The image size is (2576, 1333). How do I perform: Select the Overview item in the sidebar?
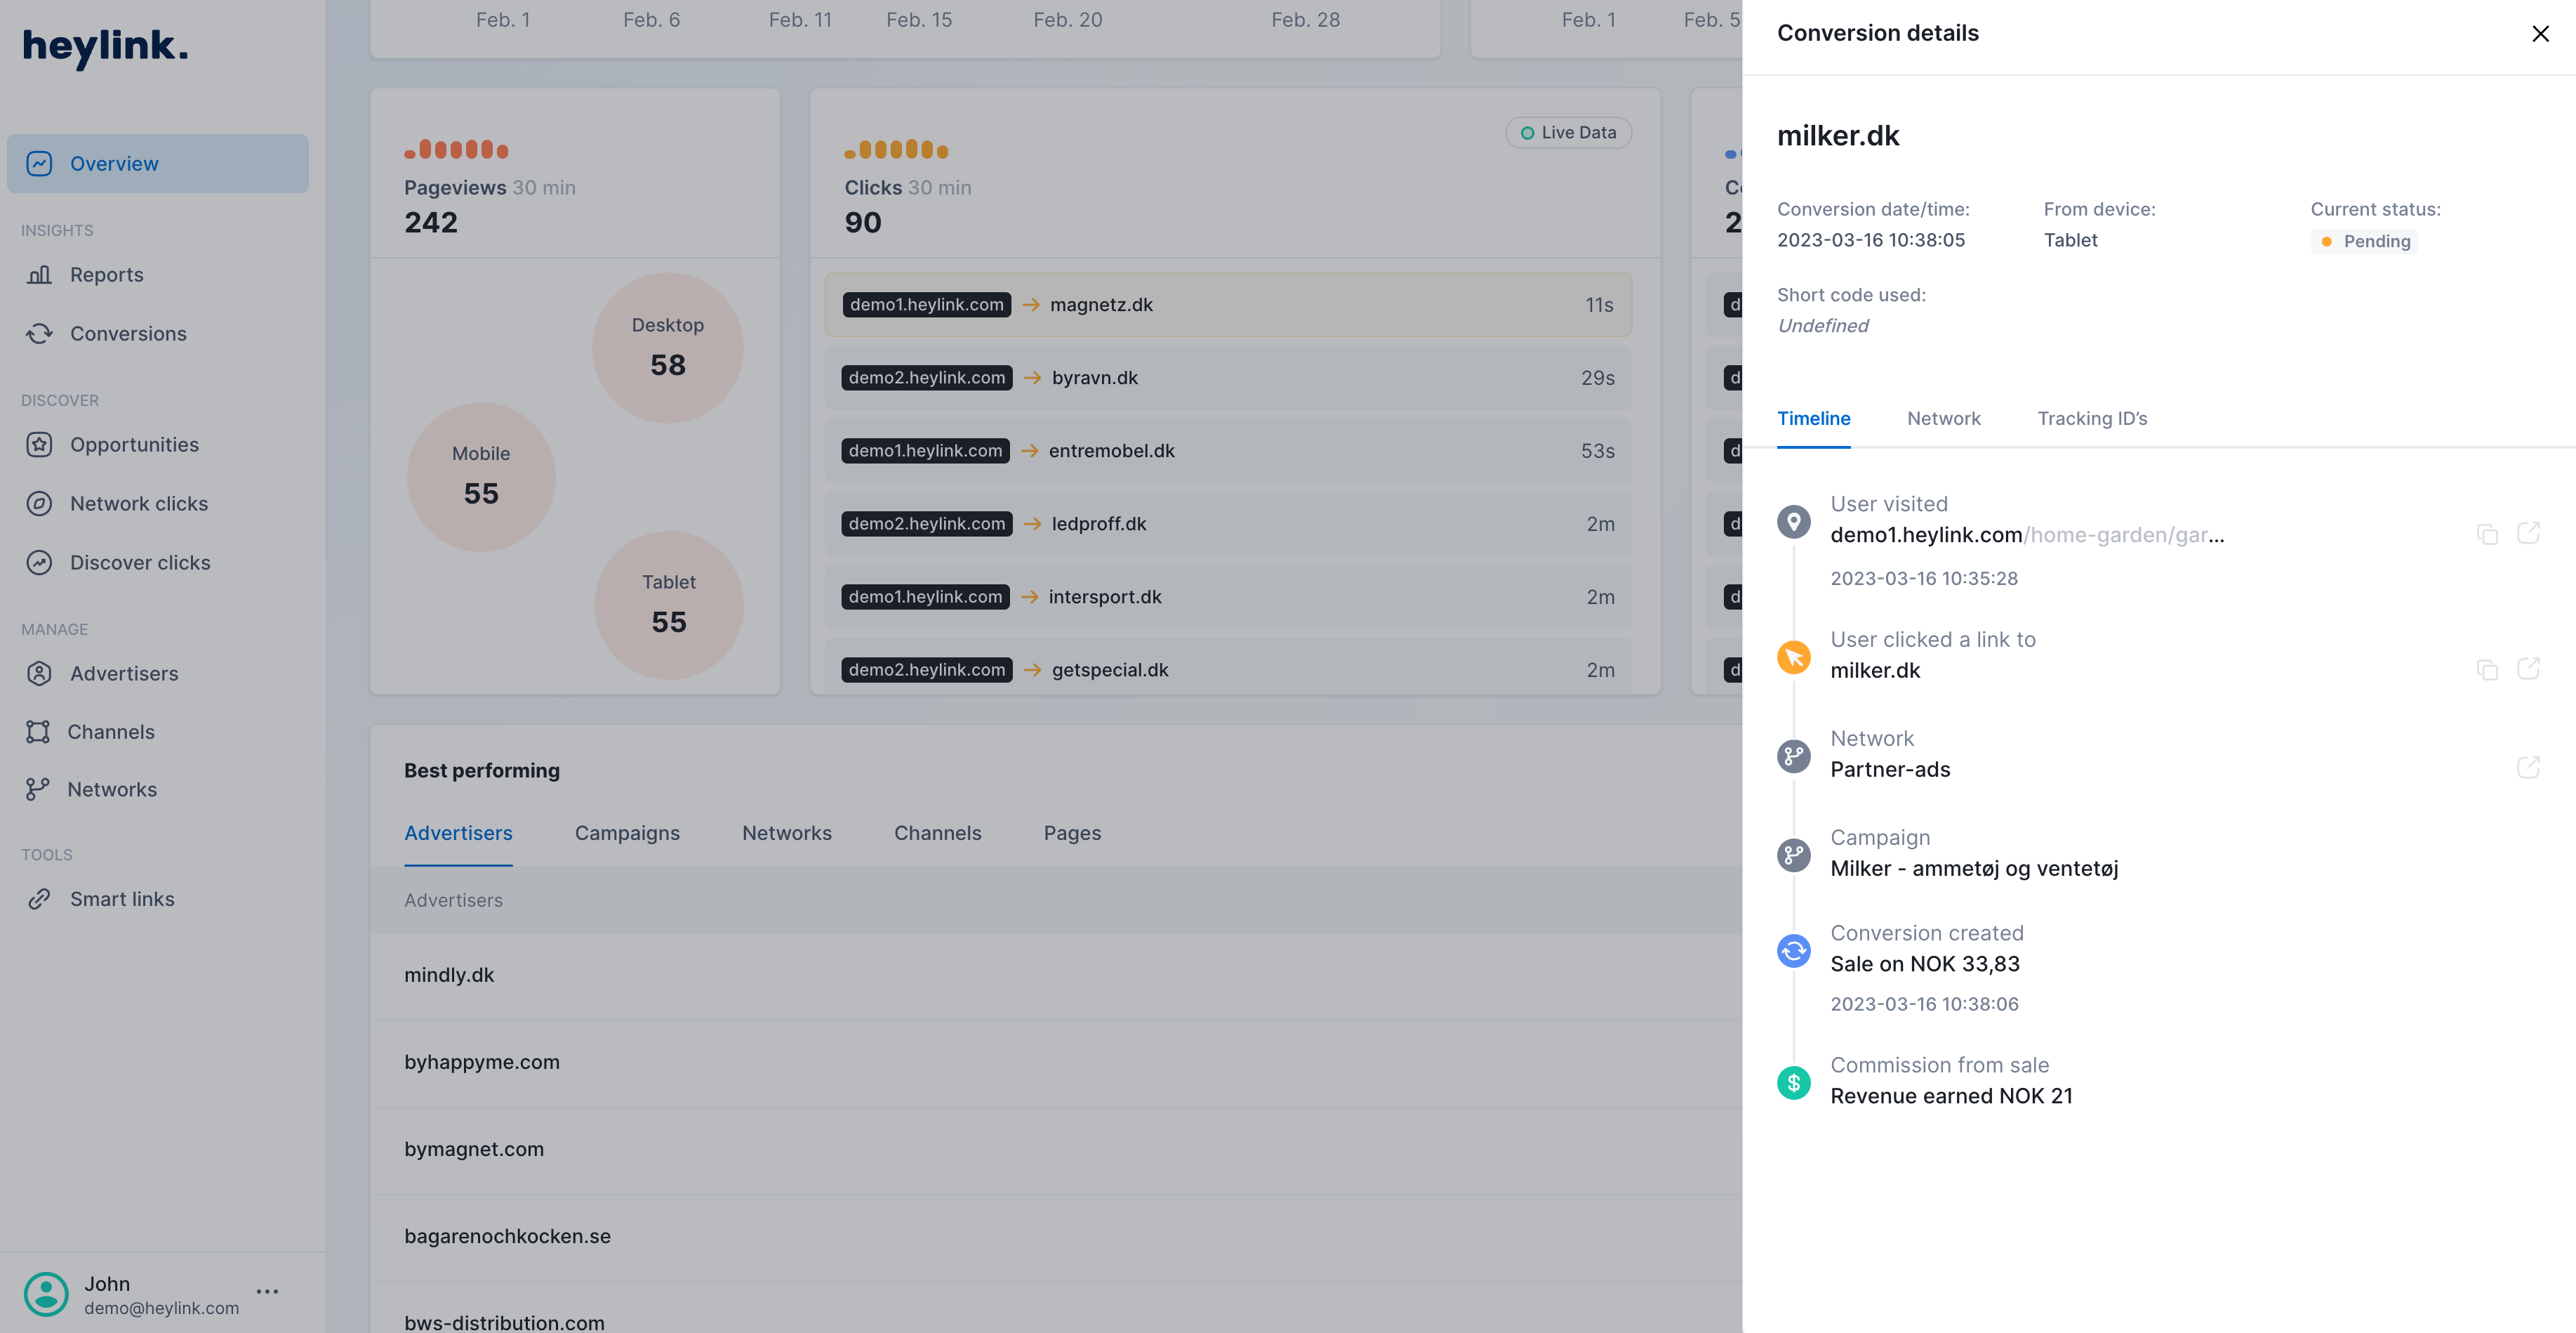click(x=113, y=163)
